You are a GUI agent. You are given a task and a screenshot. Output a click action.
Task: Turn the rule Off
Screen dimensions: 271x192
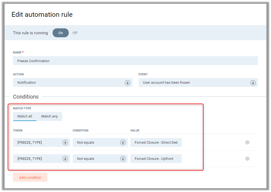click(75, 33)
